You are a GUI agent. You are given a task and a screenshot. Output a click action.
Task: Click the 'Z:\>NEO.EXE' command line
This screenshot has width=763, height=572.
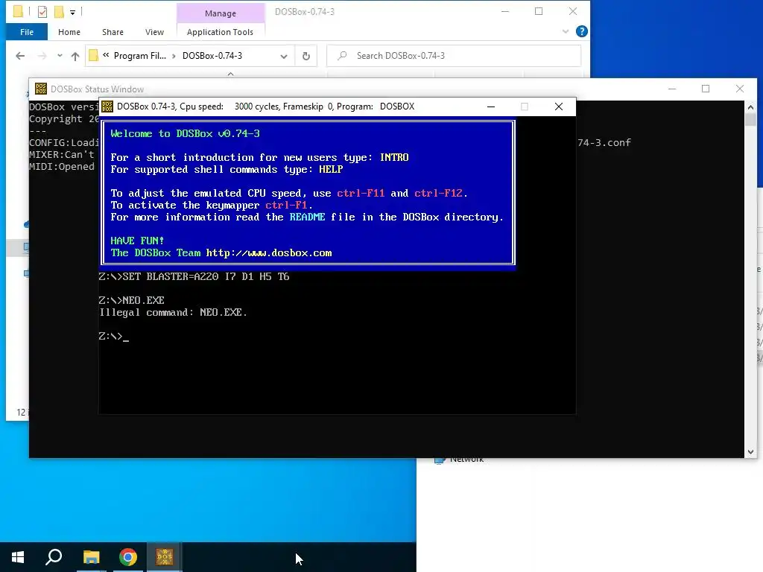131,300
